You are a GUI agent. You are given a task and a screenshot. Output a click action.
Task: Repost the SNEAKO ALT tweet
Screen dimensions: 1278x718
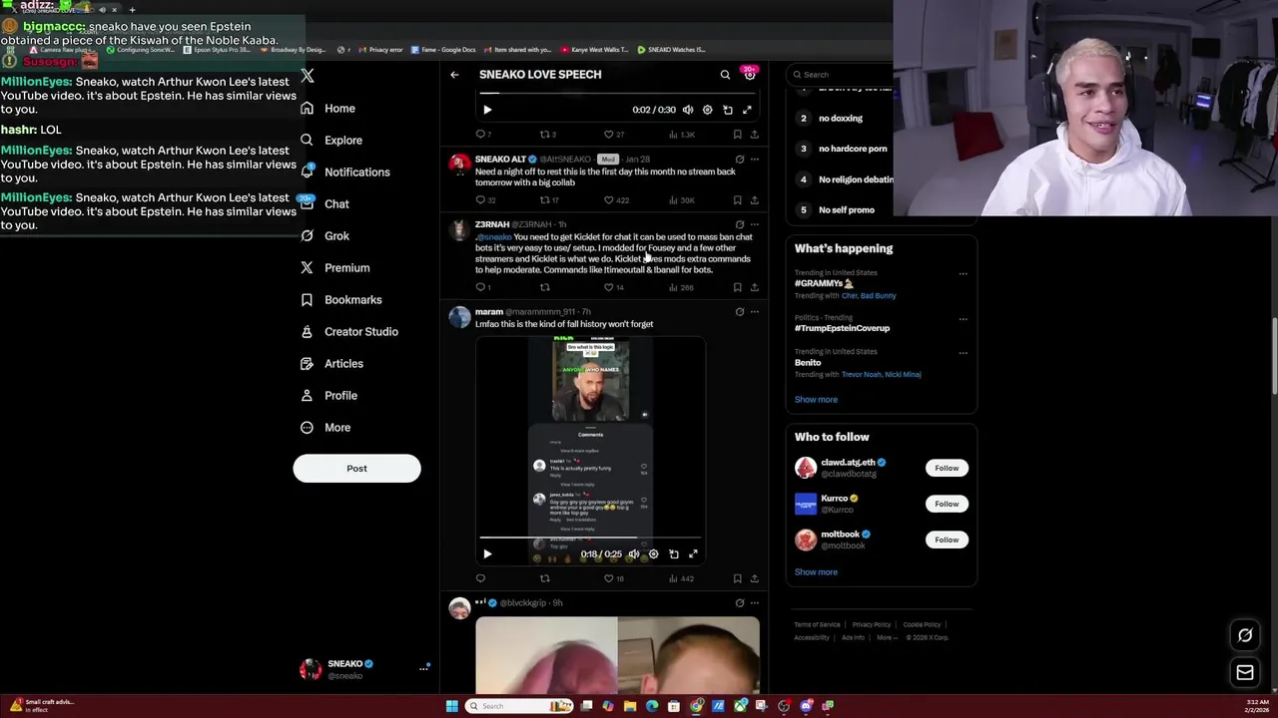coord(550,200)
